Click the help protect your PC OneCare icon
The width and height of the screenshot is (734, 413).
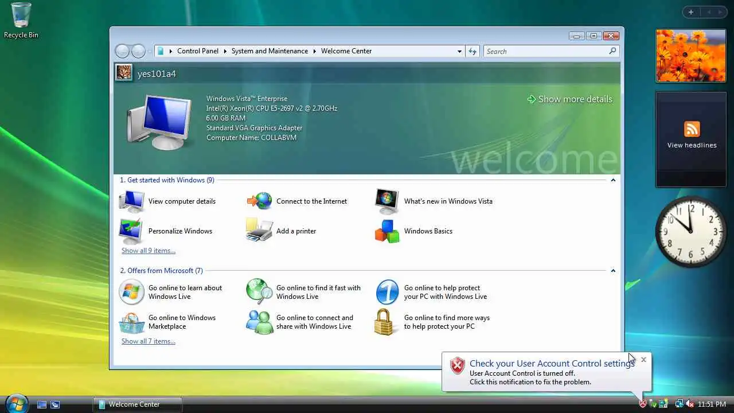(x=387, y=293)
